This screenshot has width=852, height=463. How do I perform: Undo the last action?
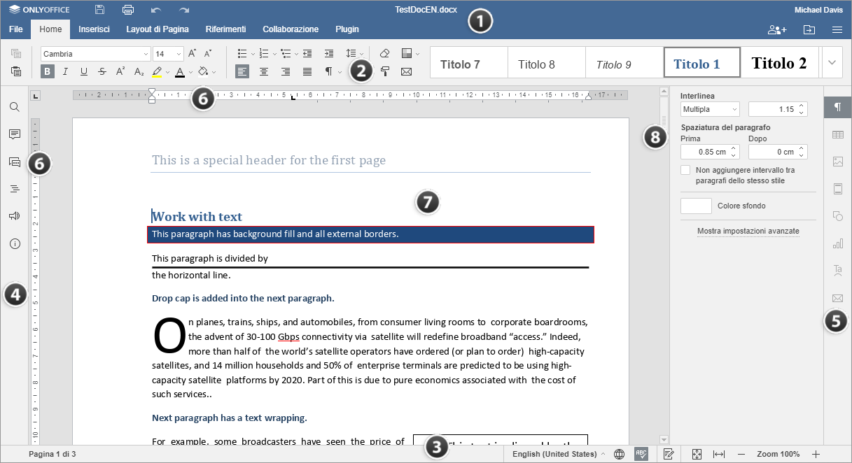pos(156,10)
